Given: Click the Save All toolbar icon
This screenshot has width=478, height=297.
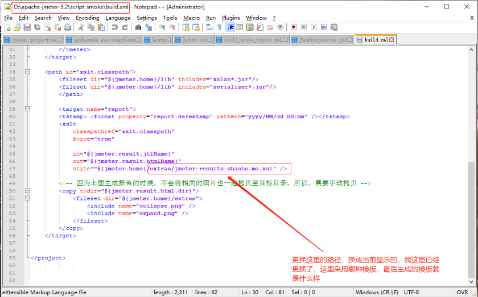Looking at the screenshot, I should 37,27.
